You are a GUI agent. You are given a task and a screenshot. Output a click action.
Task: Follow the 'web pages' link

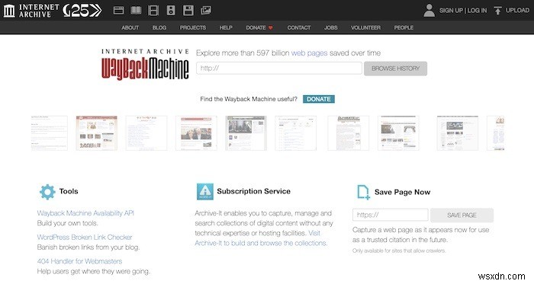[x=309, y=53]
